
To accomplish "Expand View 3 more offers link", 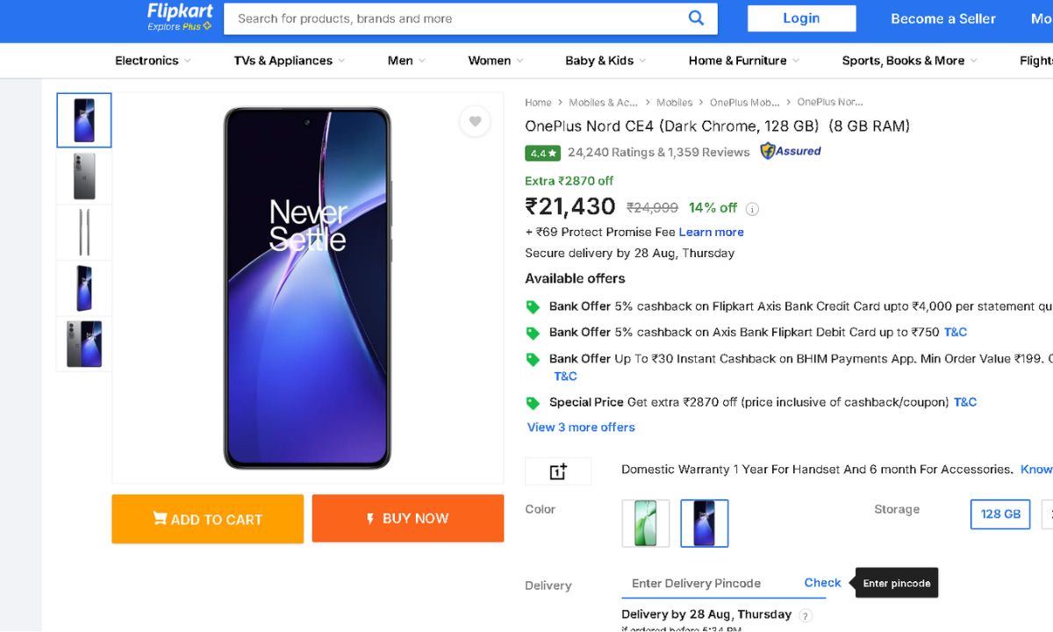I will pyautogui.click(x=581, y=427).
